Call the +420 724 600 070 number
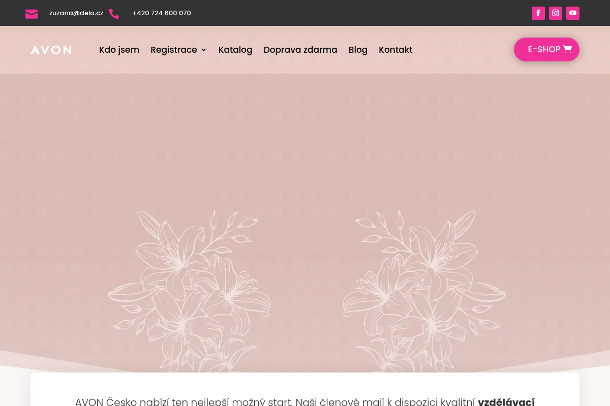Image resolution: width=610 pixels, height=406 pixels. (x=162, y=13)
